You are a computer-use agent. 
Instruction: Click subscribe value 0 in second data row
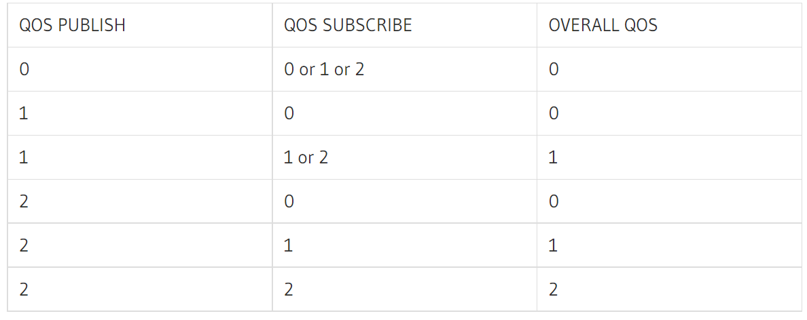click(x=289, y=113)
